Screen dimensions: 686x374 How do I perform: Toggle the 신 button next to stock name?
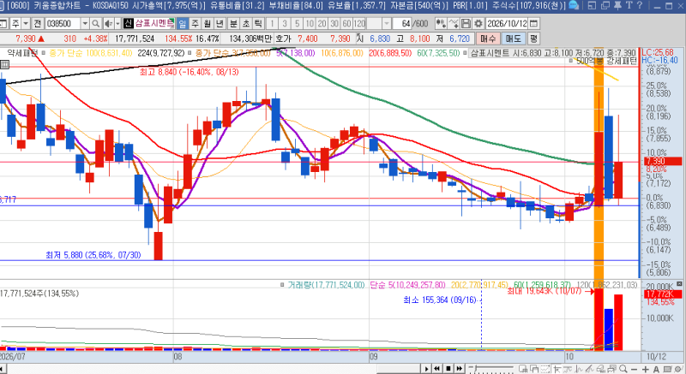tap(128, 24)
